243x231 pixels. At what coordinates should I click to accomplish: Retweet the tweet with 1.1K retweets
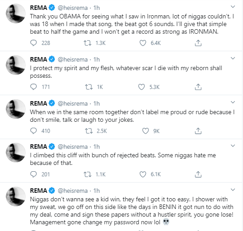tap(88, 174)
